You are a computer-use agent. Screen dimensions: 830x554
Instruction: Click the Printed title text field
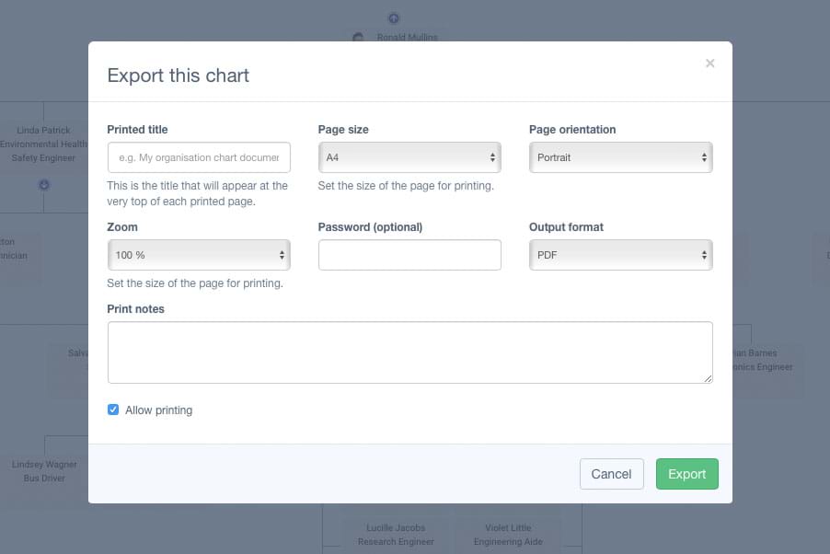coord(199,157)
